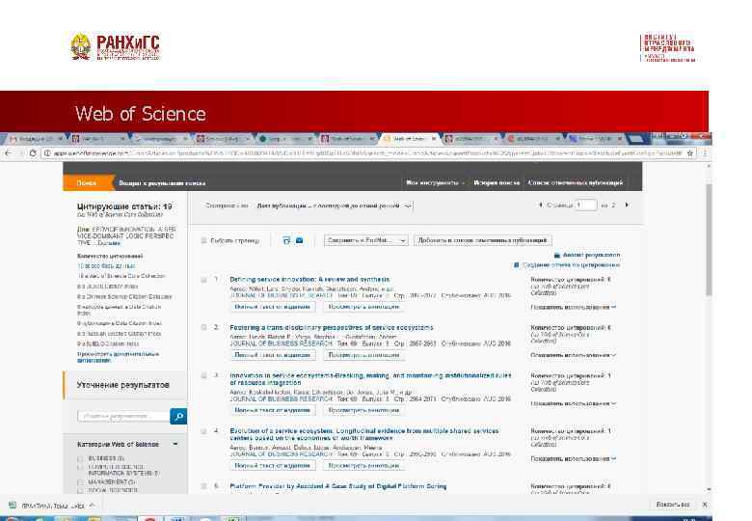The image size is (752, 521).
Task: Click the blue magnifier search-within-results button
Action: [178, 417]
